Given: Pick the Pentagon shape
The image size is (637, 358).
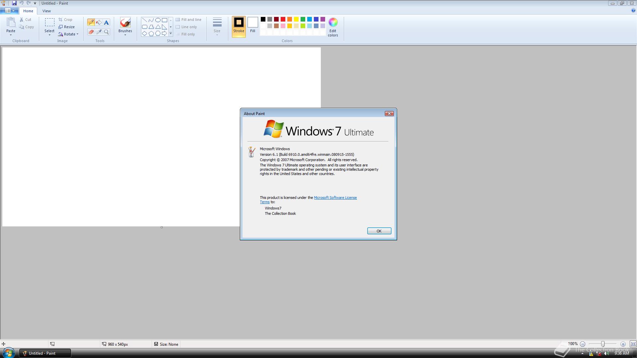Looking at the screenshot, I should [151, 33].
